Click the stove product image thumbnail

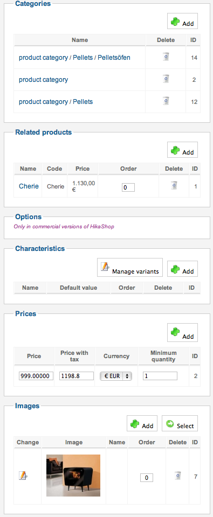tap(73, 476)
